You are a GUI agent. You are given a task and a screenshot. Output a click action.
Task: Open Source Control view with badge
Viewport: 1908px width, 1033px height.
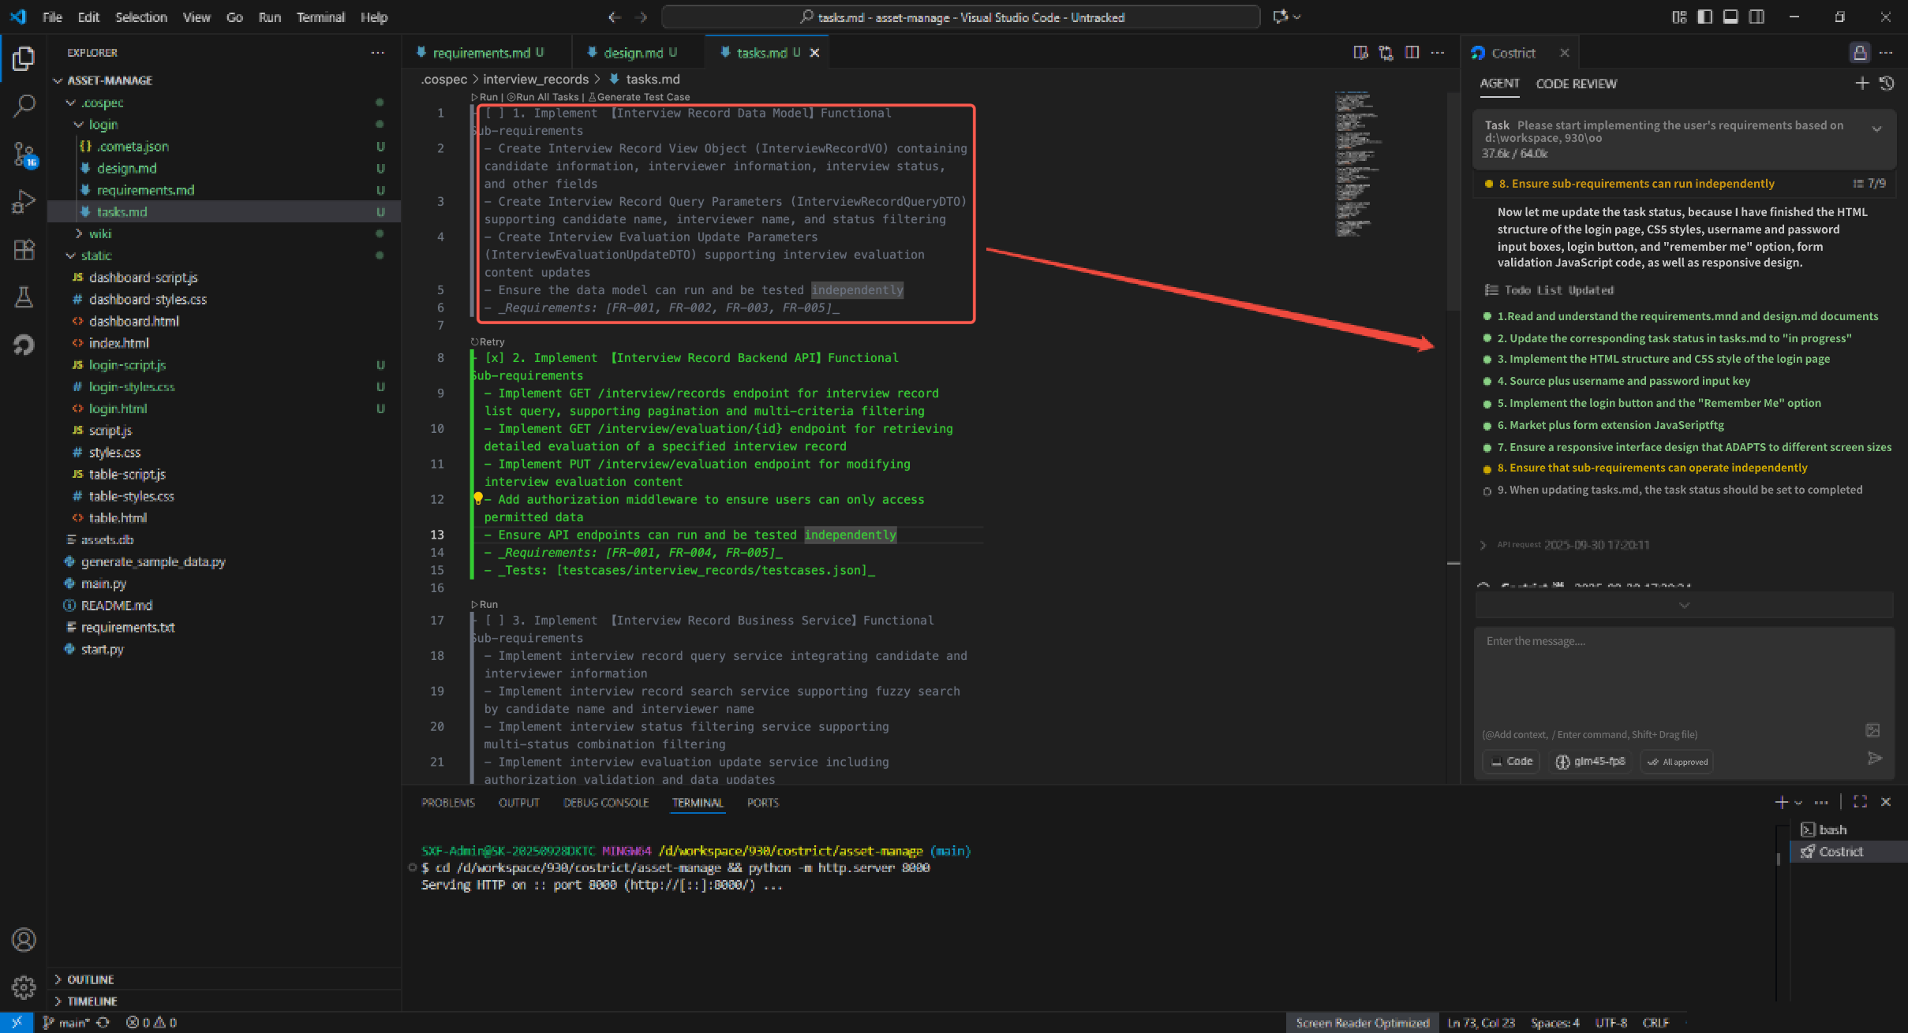click(24, 154)
